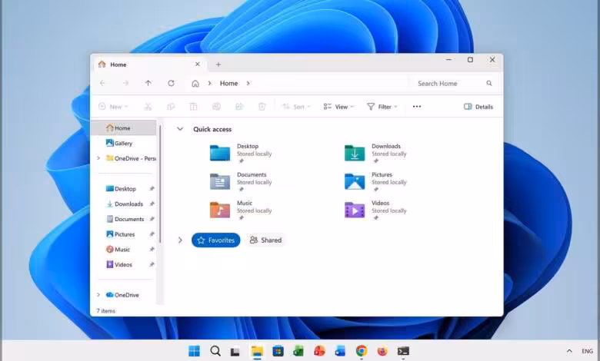600x361 pixels.
Task: Open Google Chrome from the taskbar
Action: [x=362, y=351]
